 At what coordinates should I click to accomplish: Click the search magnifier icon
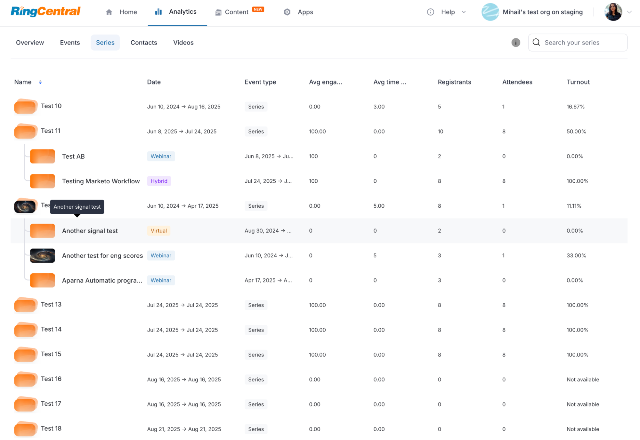tap(536, 42)
